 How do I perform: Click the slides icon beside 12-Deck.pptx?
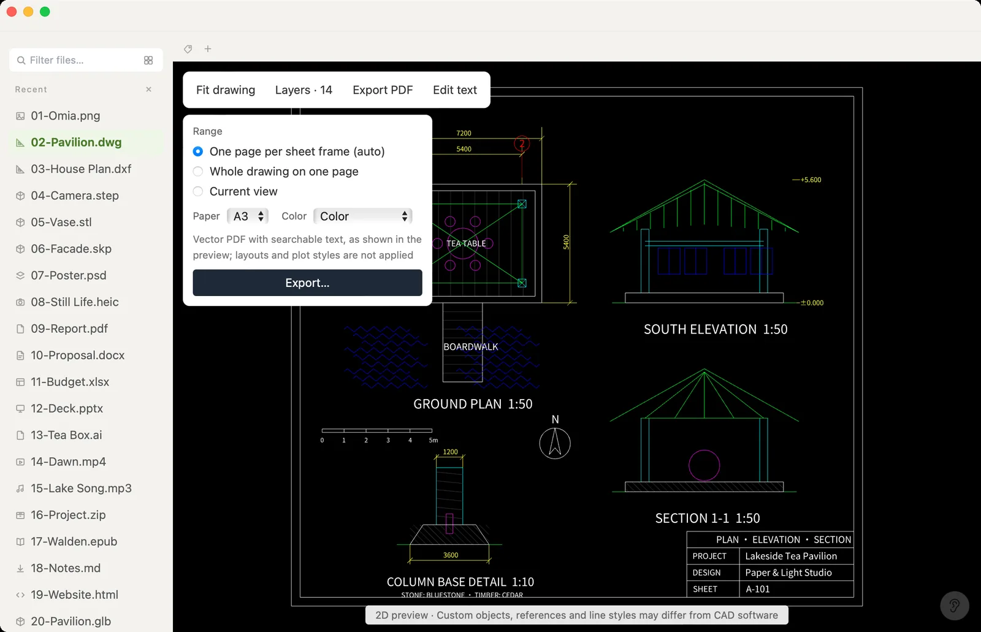tap(20, 408)
